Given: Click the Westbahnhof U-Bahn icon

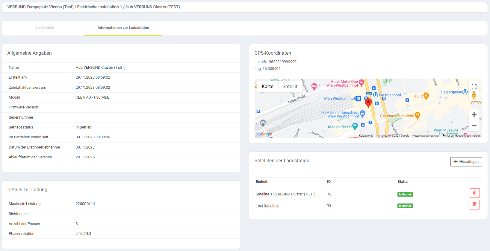Looking at the screenshot, I should click(x=376, y=95).
